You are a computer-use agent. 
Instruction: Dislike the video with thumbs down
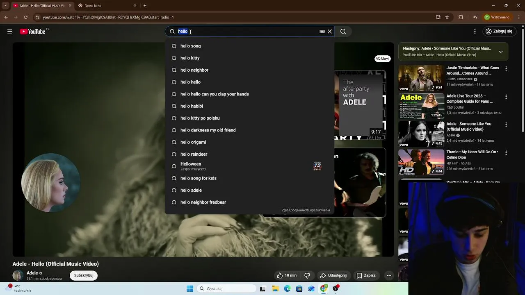point(307,276)
